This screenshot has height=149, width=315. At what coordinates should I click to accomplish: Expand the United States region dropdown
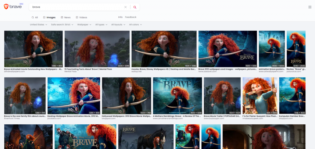coord(38,25)
